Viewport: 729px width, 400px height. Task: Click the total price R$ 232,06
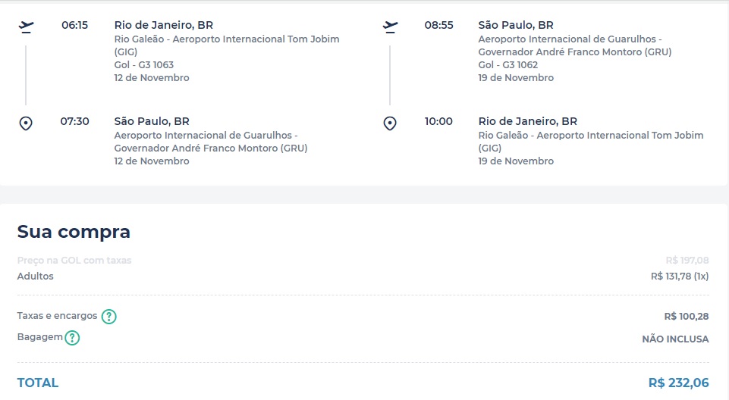(678, 383)
